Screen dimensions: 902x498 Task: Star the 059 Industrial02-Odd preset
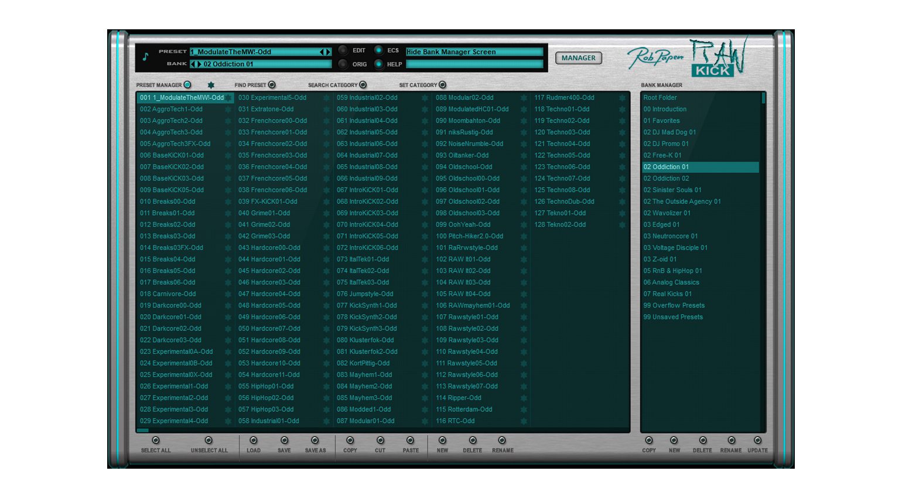click(425, 98)
